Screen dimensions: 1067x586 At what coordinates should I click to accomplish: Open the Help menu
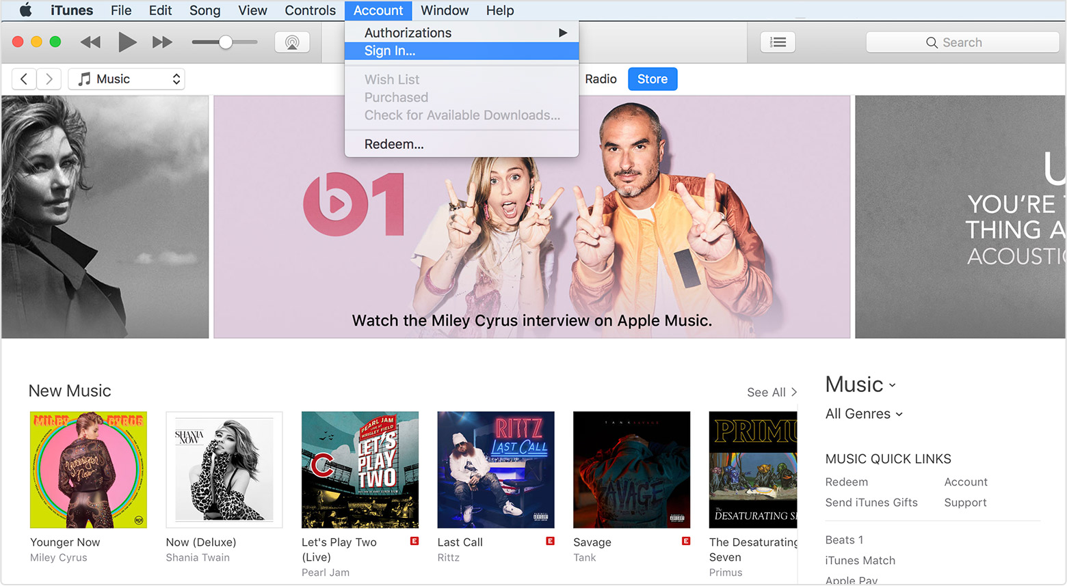[x=500, y=10]
